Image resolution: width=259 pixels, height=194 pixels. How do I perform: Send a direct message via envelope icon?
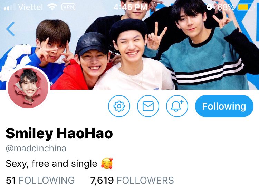click(x=148, y=106)
